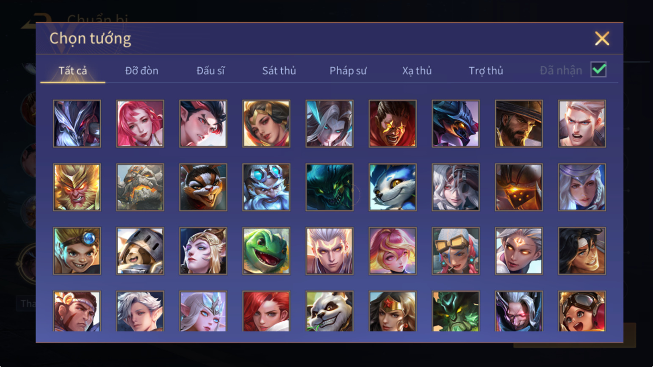Select the pilot girl with goggles hero

pos(582,311)
